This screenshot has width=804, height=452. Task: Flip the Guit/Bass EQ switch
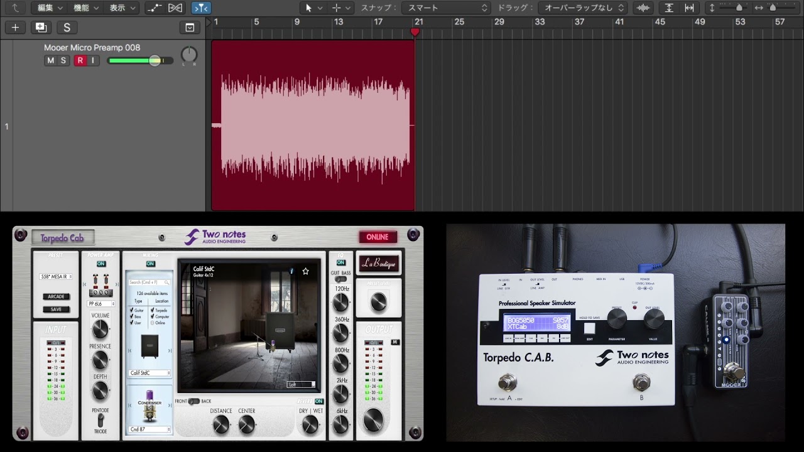pyautogui.click(x=340, y=279)
